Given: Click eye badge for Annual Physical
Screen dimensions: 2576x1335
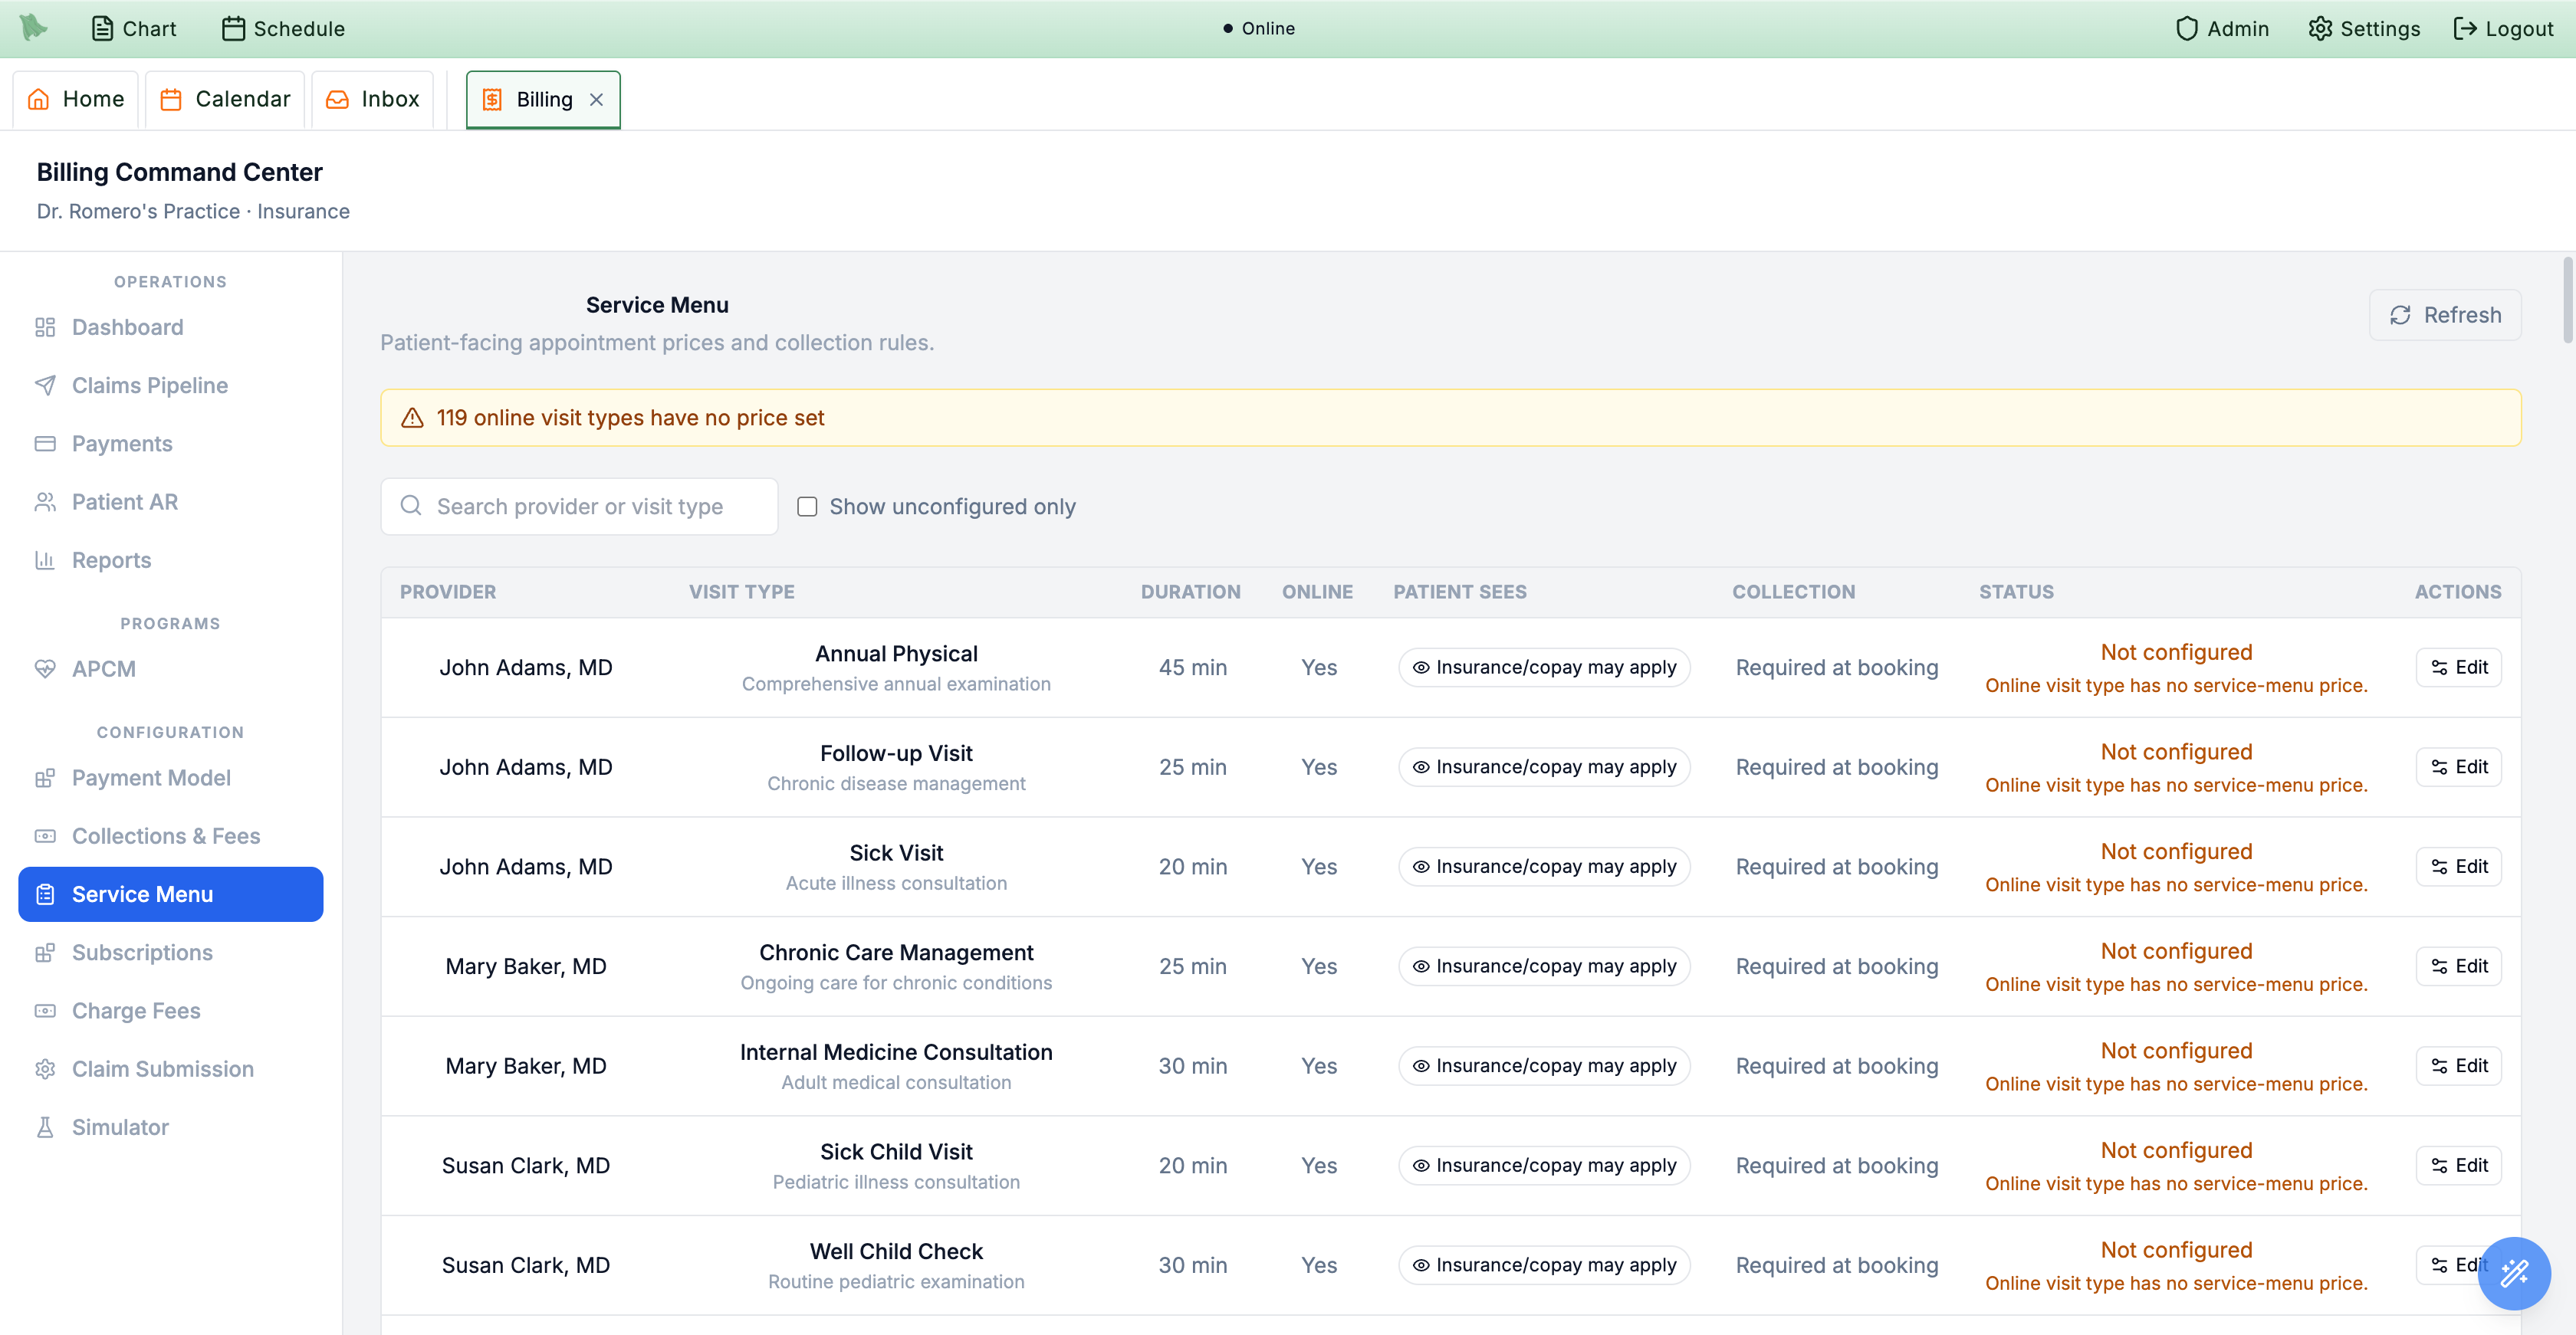Looking at the screenshot, I should [x=1544, y=667].
